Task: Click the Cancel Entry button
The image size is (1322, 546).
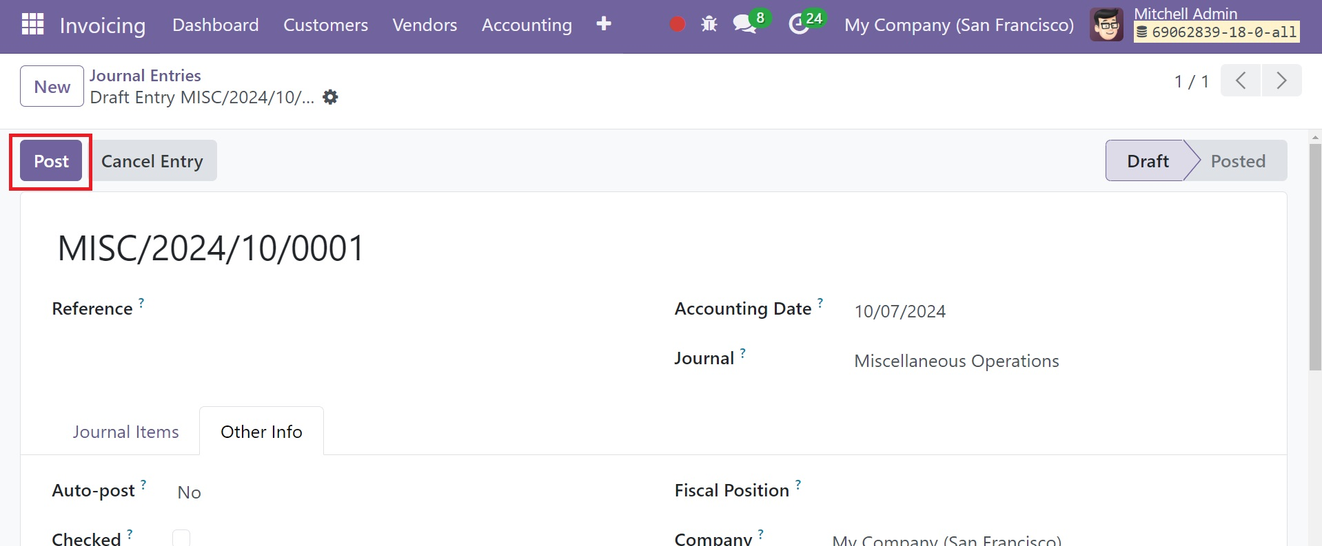Action: [x=152, y=161]
